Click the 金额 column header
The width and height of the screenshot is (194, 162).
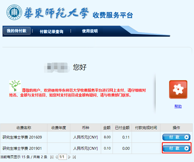[x=107, y=127]
